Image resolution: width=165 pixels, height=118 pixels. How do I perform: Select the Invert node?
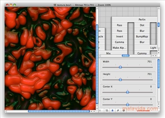pos(119,36)
